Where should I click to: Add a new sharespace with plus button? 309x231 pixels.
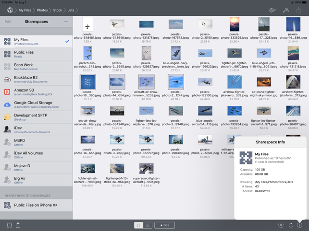pos(66,22)
